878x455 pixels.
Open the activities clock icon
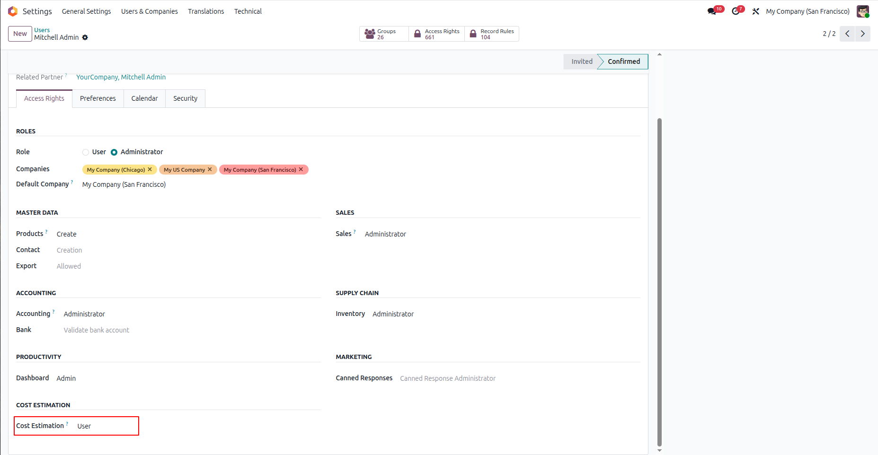736,11
